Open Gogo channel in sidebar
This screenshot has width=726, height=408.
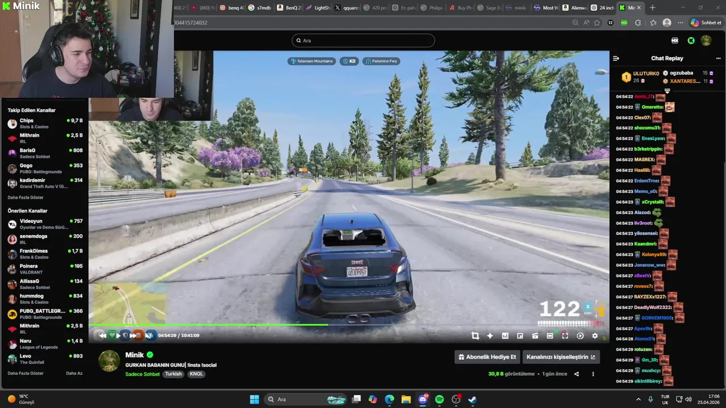coord(45,168)
